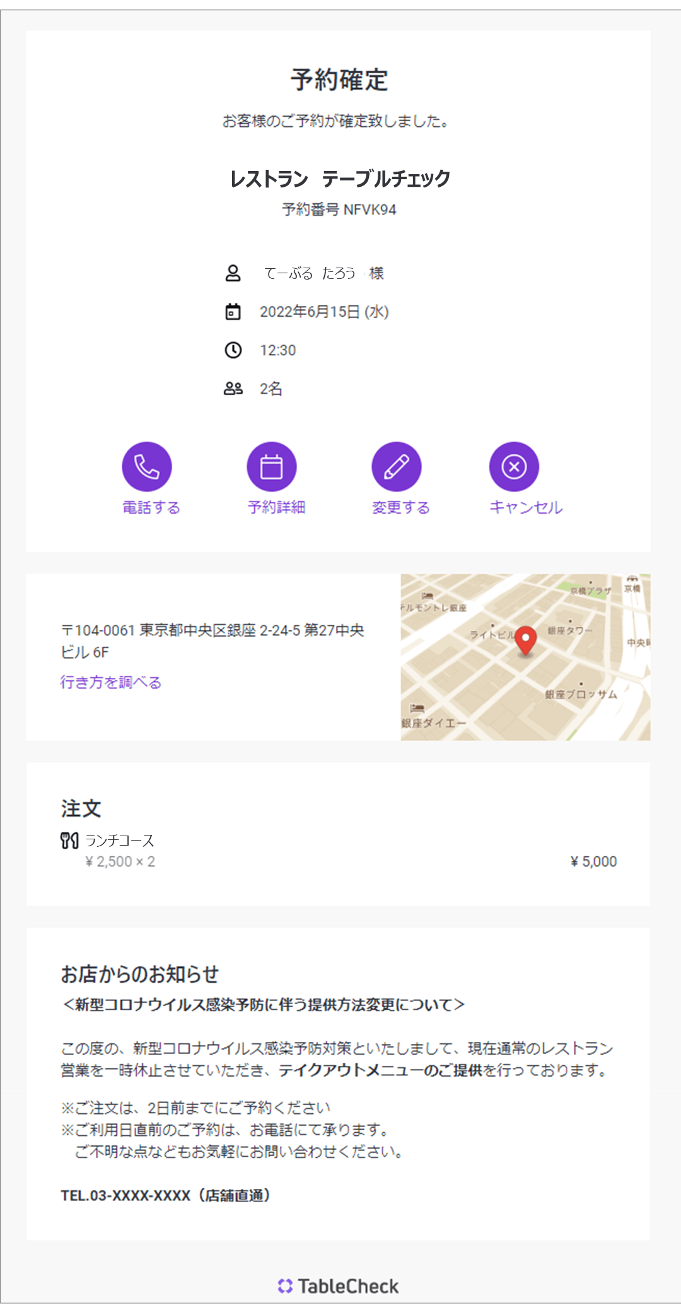Click the 変更する text label

[x=401, y=507]
